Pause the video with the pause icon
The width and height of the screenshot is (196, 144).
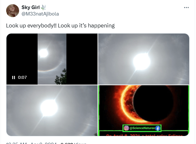point(14,77)
